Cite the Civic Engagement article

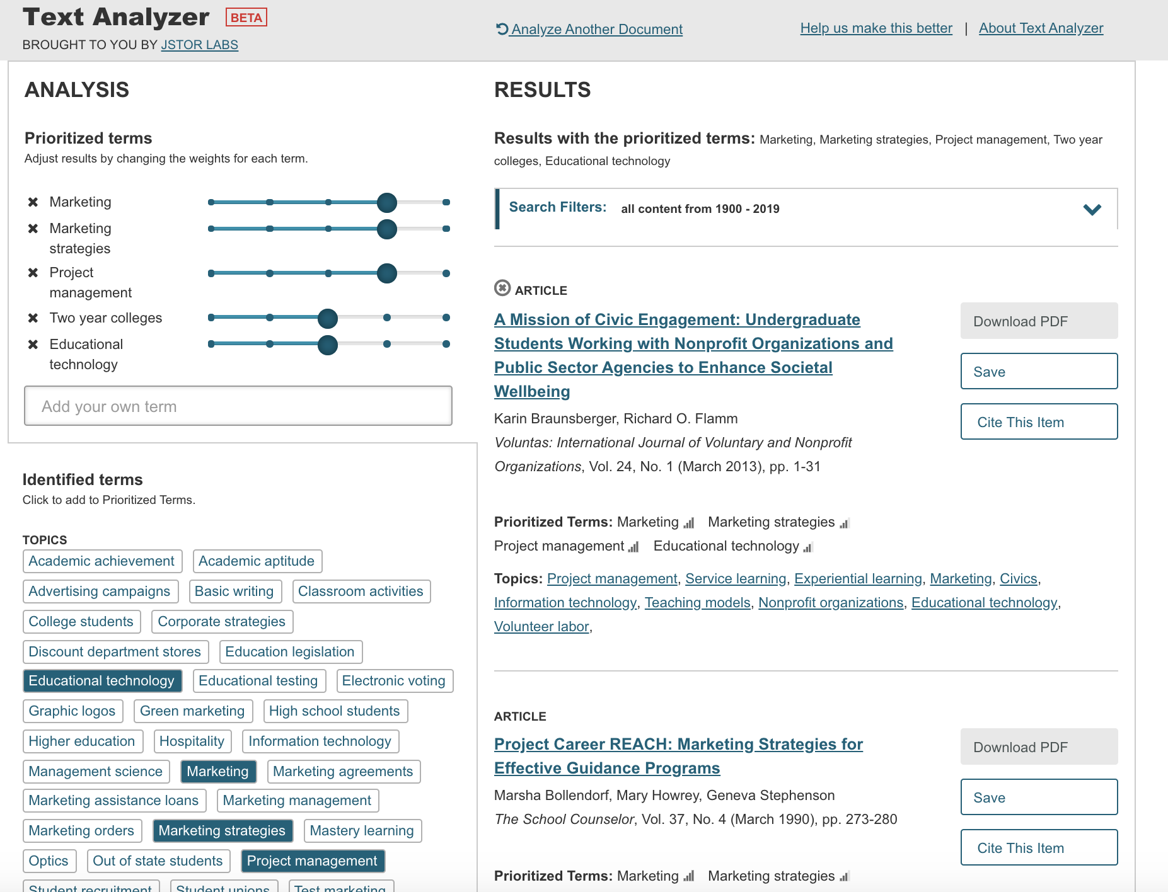click(x=1039, y=421)
